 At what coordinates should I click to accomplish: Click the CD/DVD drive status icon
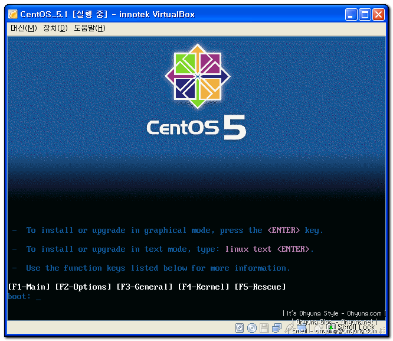252,328
